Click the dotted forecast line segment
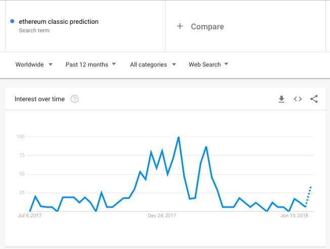Screen dimensions: 330x249 click(x=308, y=196)
